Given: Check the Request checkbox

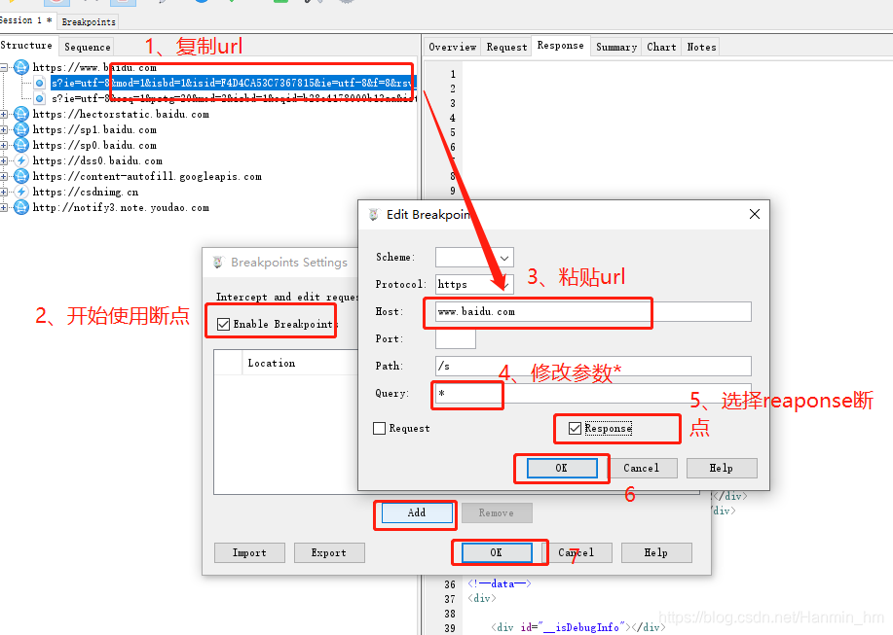Looking at the screenshot, I should (x=379, y=428).
